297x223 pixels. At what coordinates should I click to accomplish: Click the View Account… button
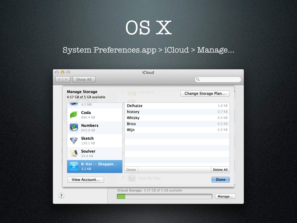(86, 179)
